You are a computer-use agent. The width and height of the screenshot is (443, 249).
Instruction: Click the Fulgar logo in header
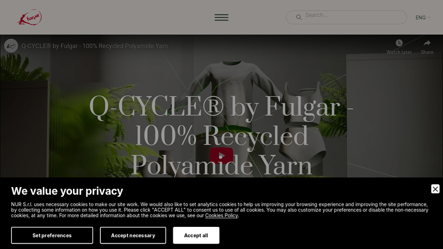[30, 17]
